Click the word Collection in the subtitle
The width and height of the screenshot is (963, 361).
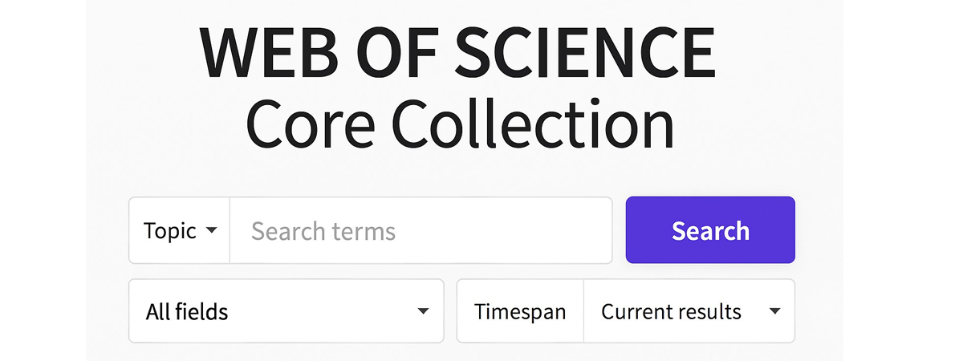click(532, 124)
